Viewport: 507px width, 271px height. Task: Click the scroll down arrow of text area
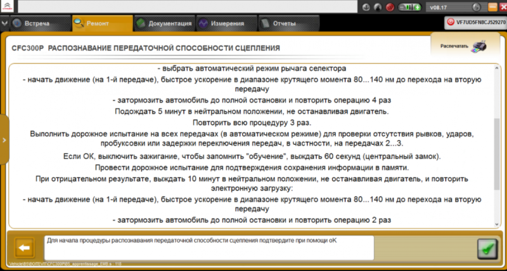pos(497,224)
